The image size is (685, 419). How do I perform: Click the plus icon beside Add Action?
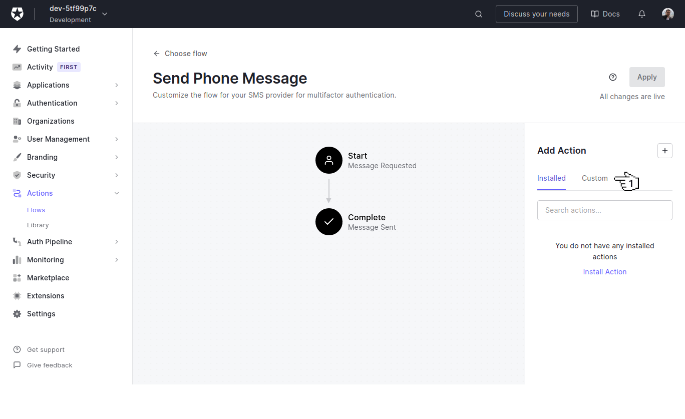[x=665, y=151]
